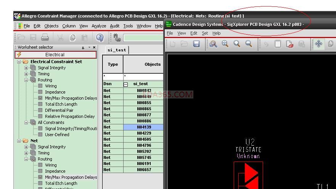336x189 pixels.
Task: Click the page eraser delete icon in SigXplorer
Action: [290, 44]
